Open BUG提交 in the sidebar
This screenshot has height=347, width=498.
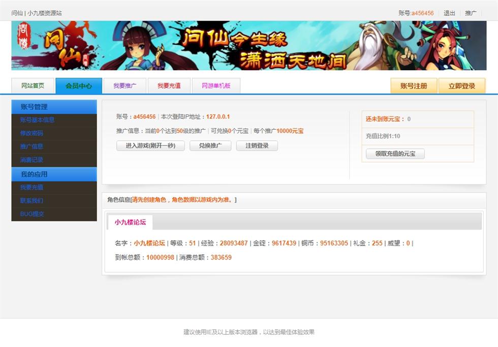pos(32,214)
